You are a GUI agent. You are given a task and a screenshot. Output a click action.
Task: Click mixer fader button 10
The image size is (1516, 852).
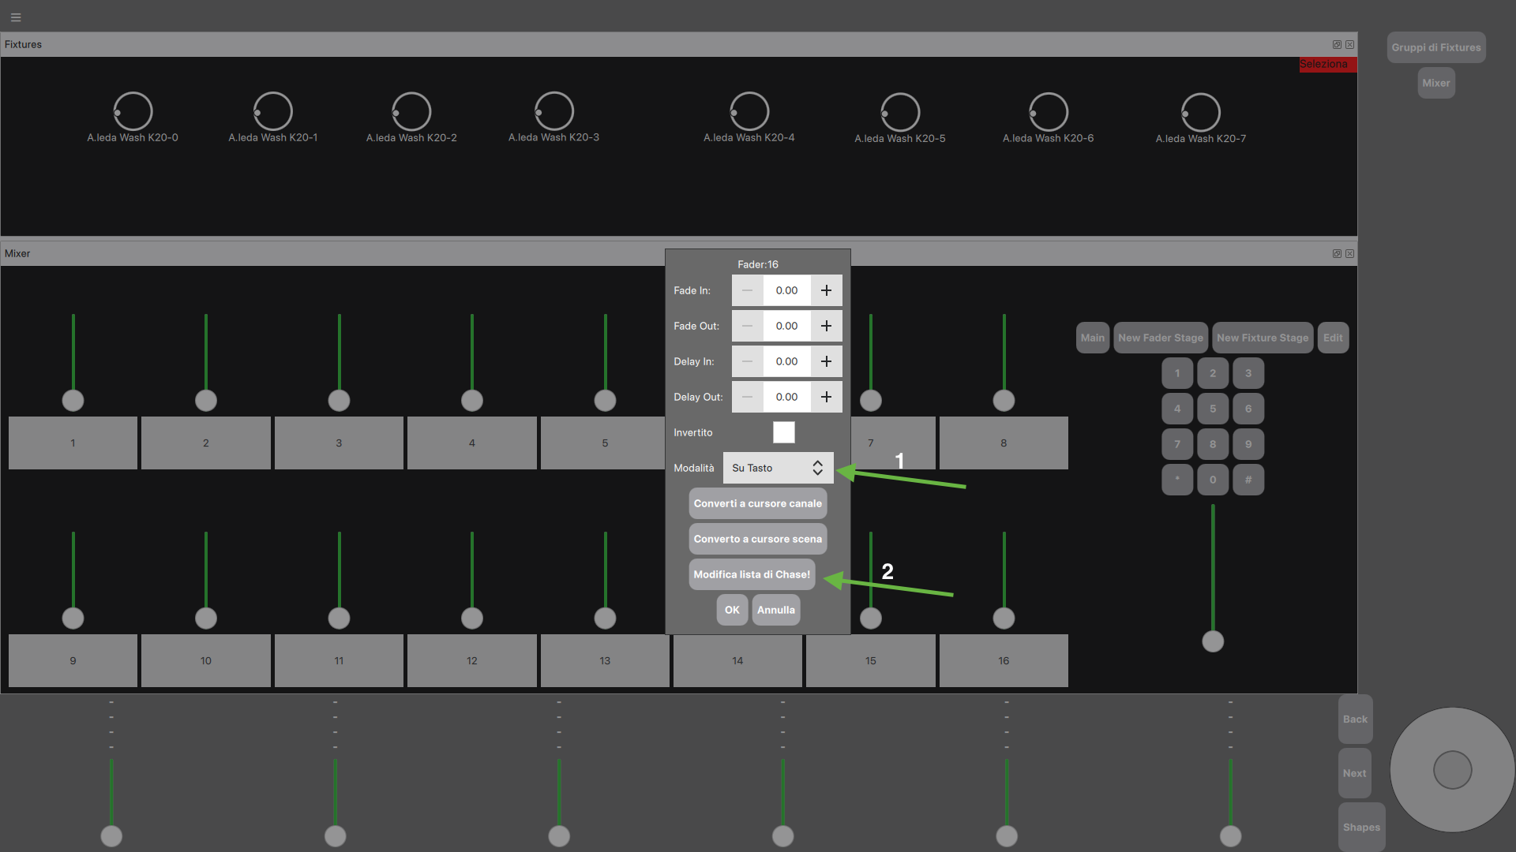pyautogui.click(x=206, y=661)
